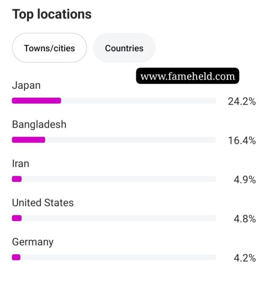Click the Bangladesh magenta progress bar

point(29,140)
